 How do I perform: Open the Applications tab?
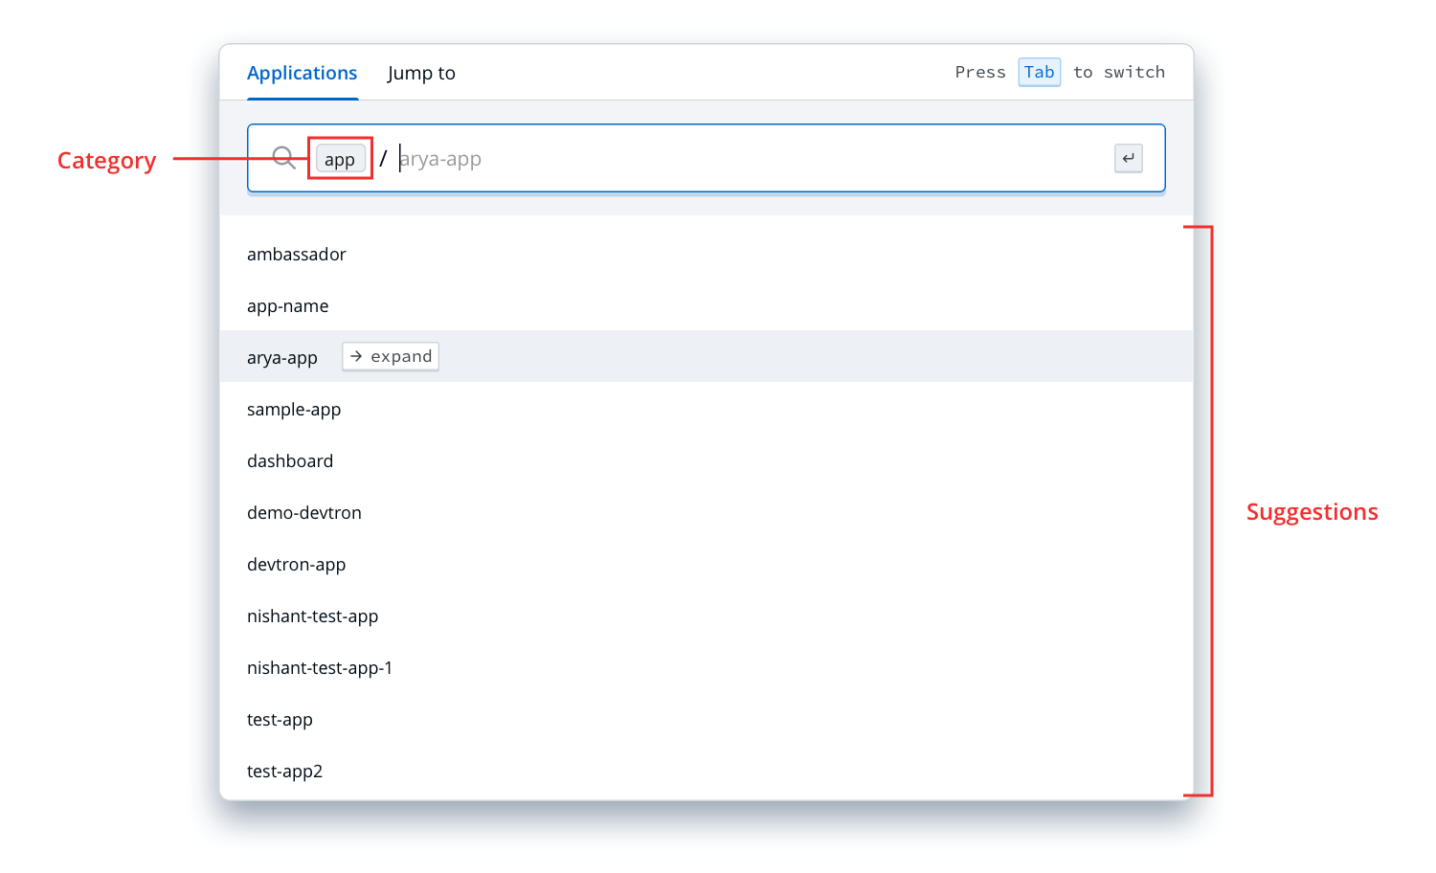point(302,74)
